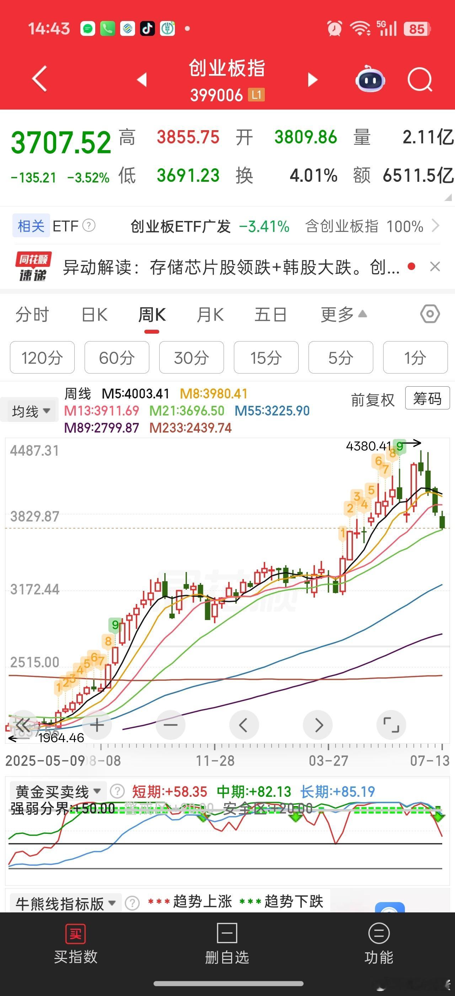Open 牛熊线指标版 help icon
Screen dimensions: 455x996
point(132,904)
